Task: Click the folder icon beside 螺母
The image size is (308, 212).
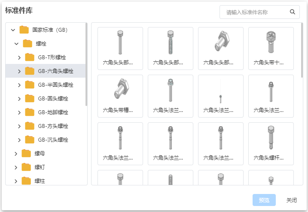Action: [26, 154]
